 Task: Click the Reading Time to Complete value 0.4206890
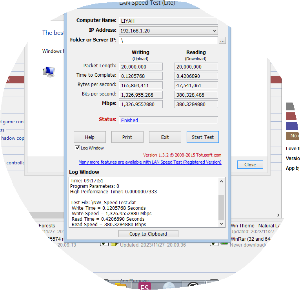196,76
